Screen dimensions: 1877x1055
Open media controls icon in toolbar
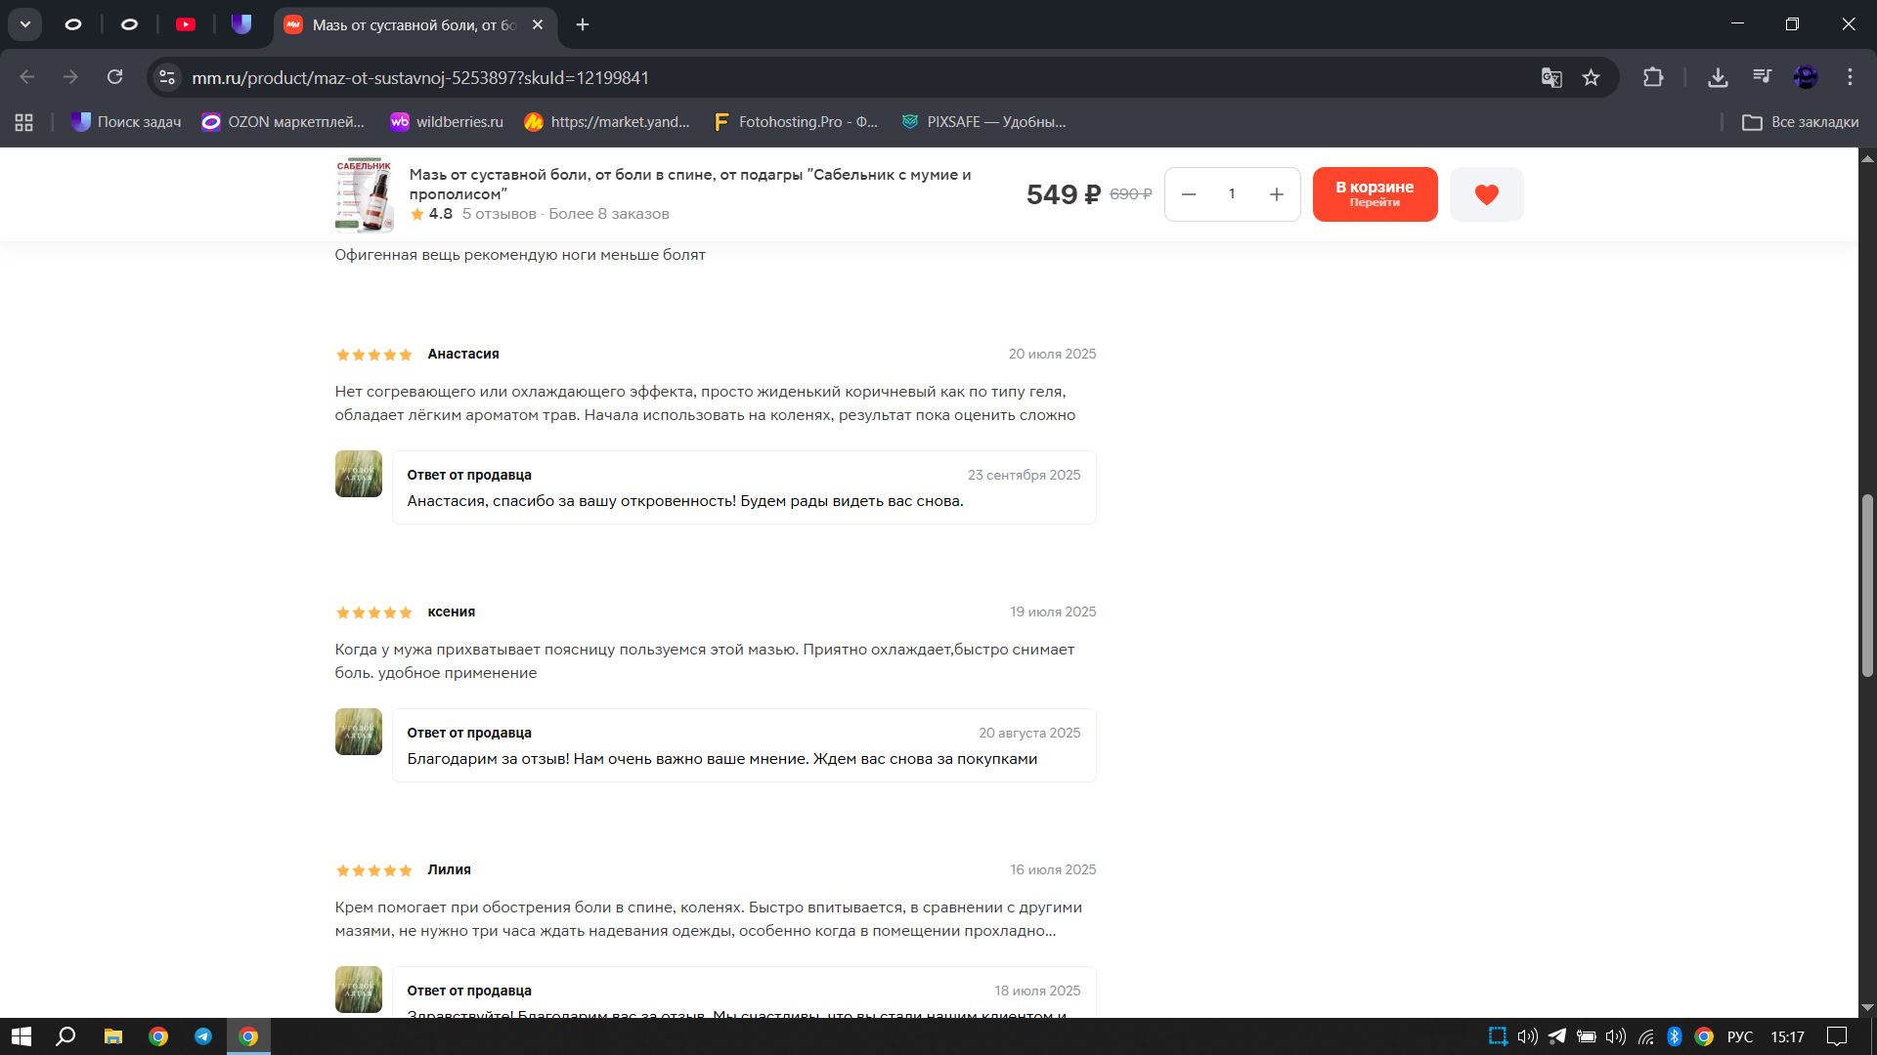1762,77
